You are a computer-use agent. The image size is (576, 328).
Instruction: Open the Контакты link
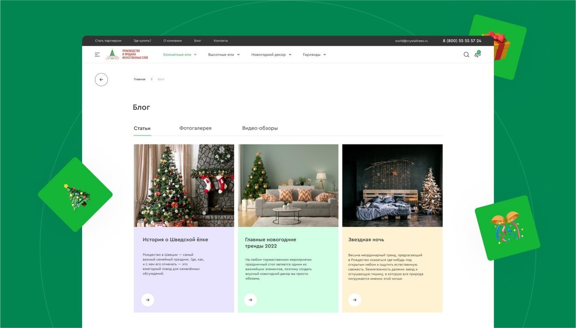(x=221, y=41)
